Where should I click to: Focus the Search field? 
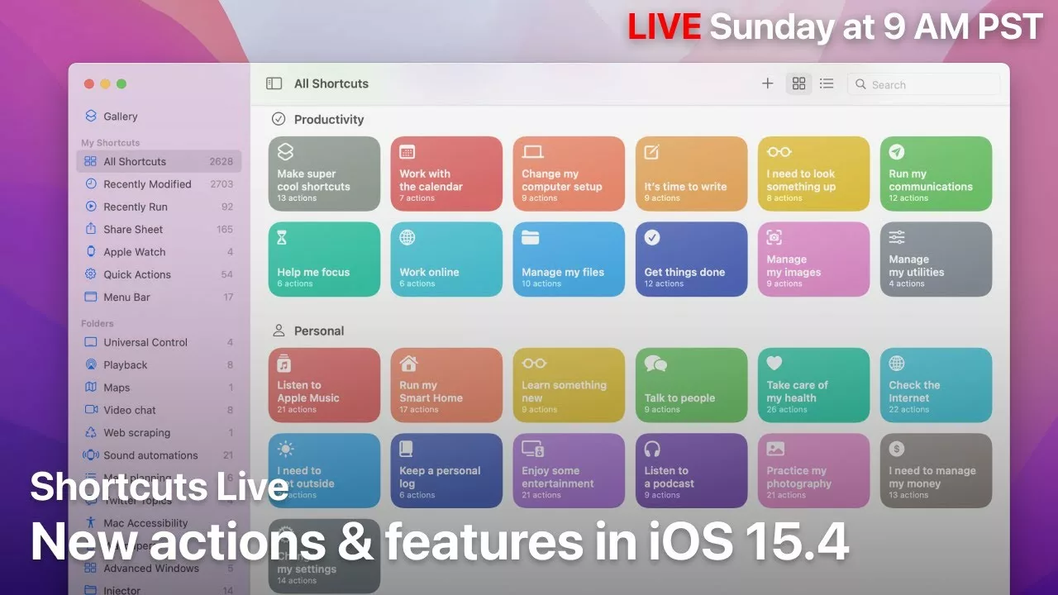pyautogui.click(x=923, y=84)
